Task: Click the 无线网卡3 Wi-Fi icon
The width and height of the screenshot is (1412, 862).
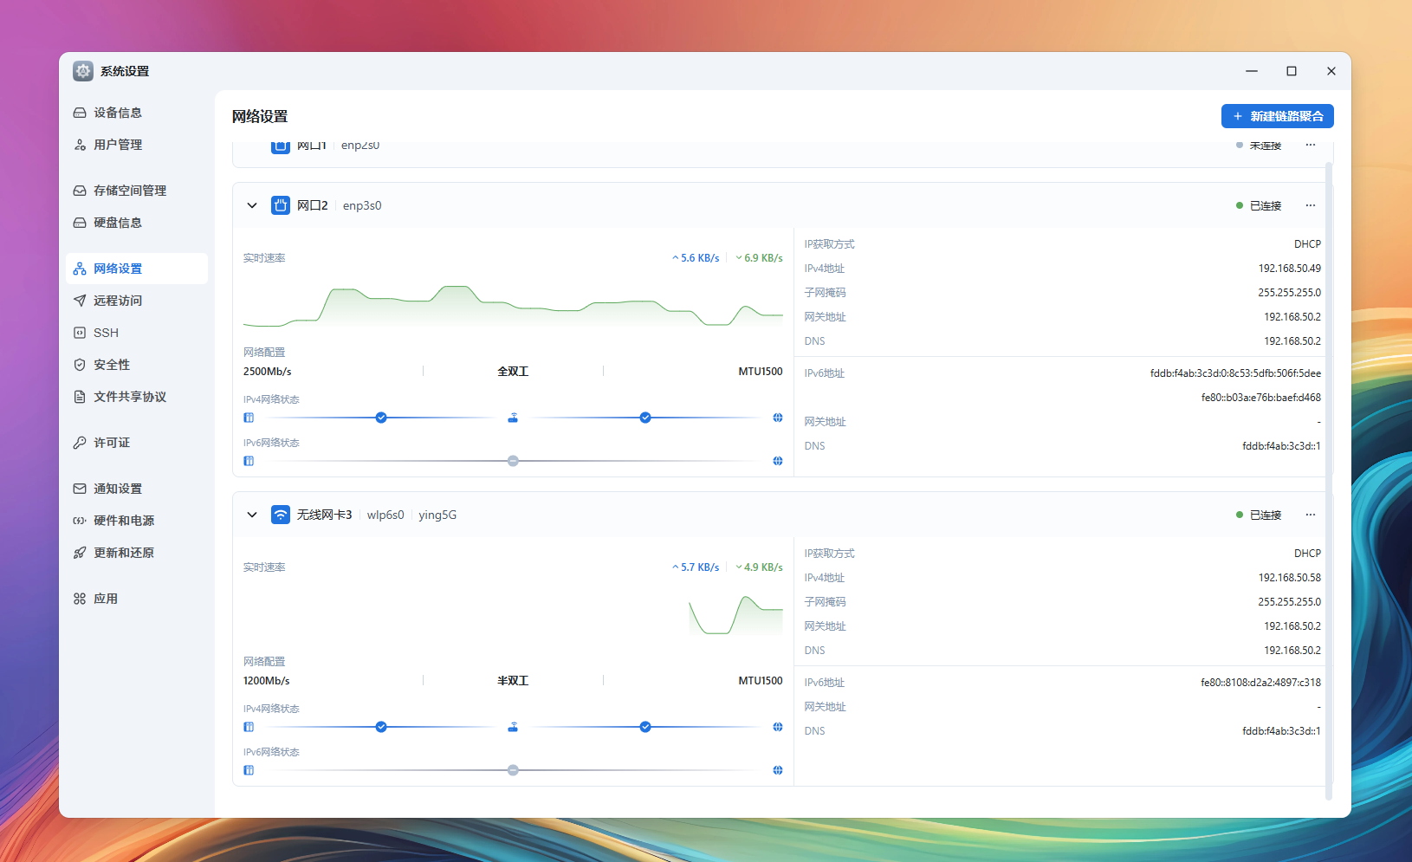Action: click(281, 515)
